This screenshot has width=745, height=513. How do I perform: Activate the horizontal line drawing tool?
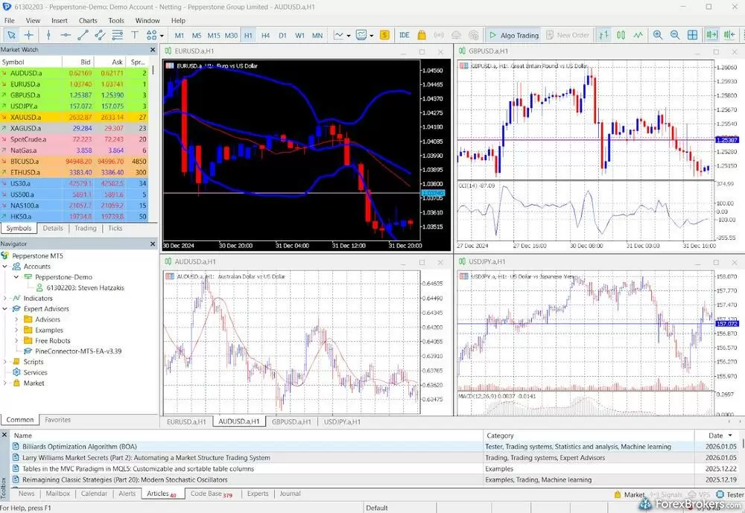(x=66, y=34)
